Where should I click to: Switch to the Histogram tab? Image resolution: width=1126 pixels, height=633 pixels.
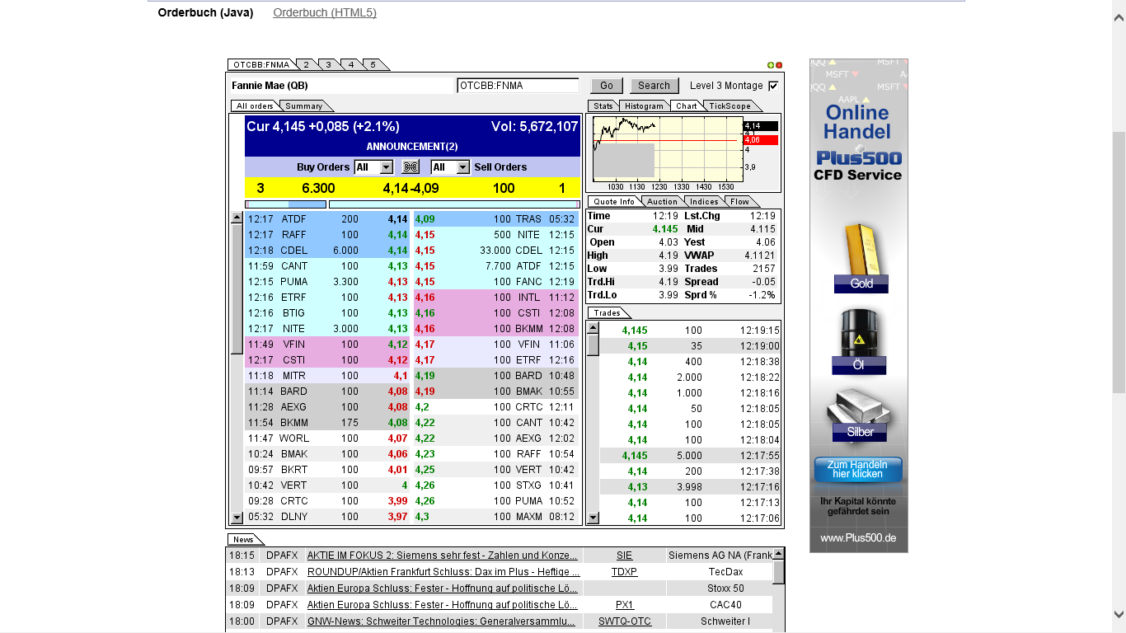point(644,105)
